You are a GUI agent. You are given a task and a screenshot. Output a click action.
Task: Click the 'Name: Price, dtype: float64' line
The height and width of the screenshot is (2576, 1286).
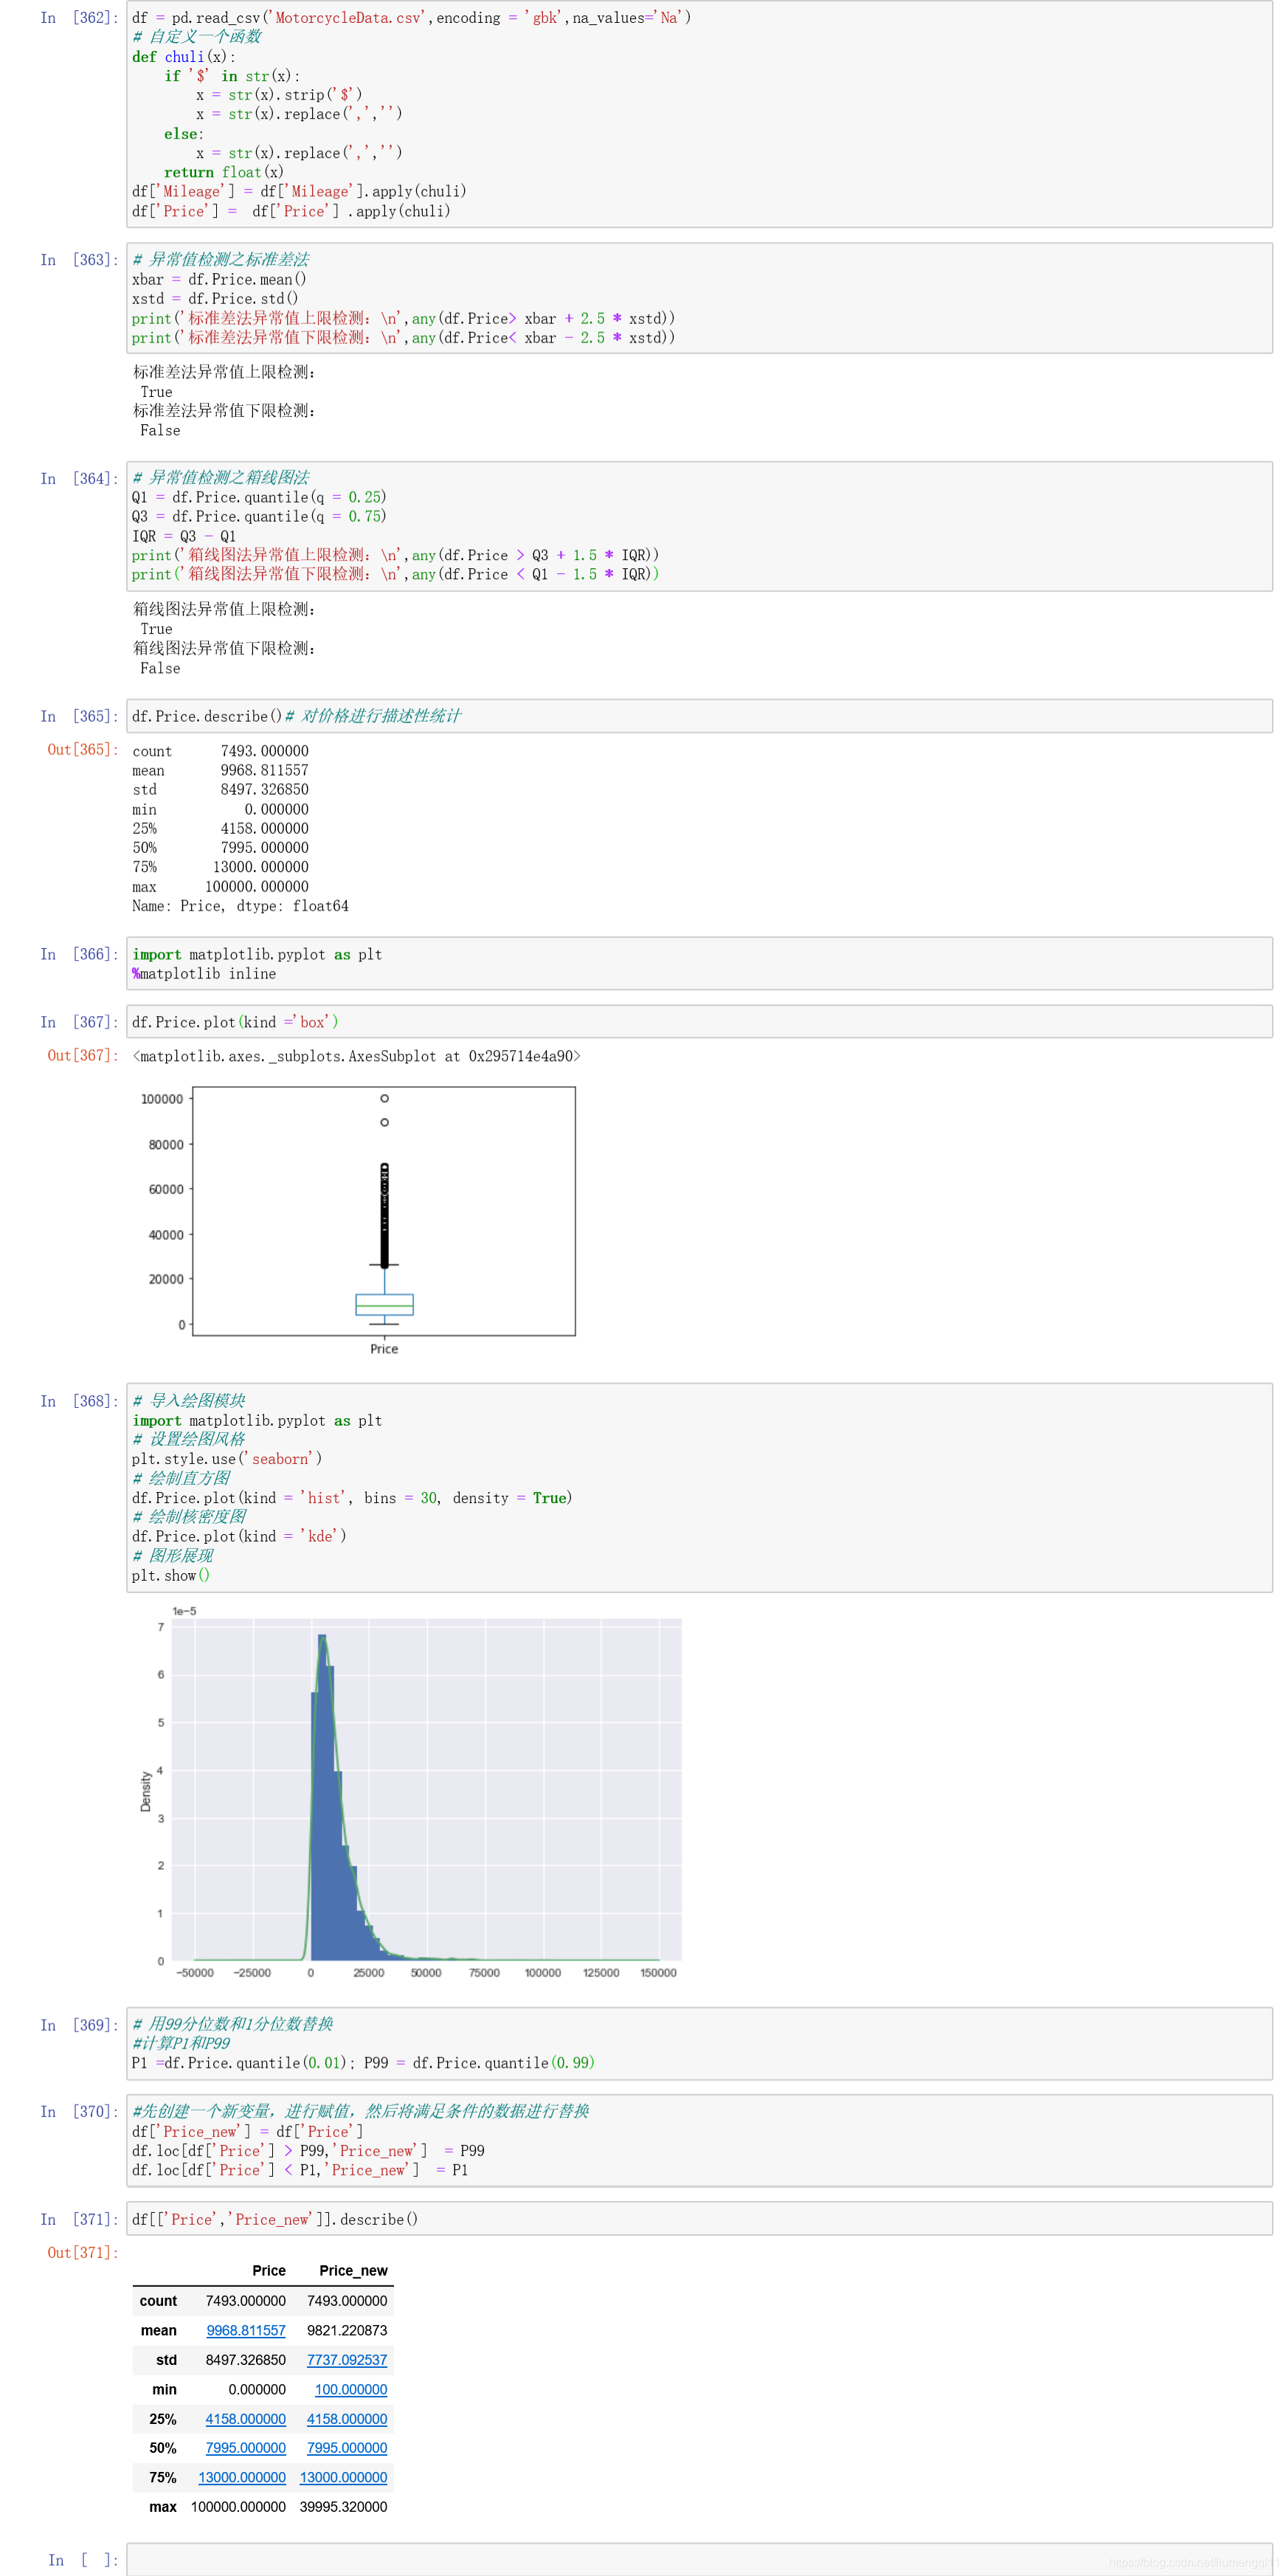point(240,906)
